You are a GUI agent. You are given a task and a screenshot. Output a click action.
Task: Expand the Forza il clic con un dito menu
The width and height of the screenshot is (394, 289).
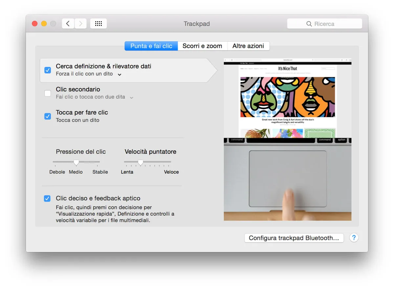click(120, 74)
